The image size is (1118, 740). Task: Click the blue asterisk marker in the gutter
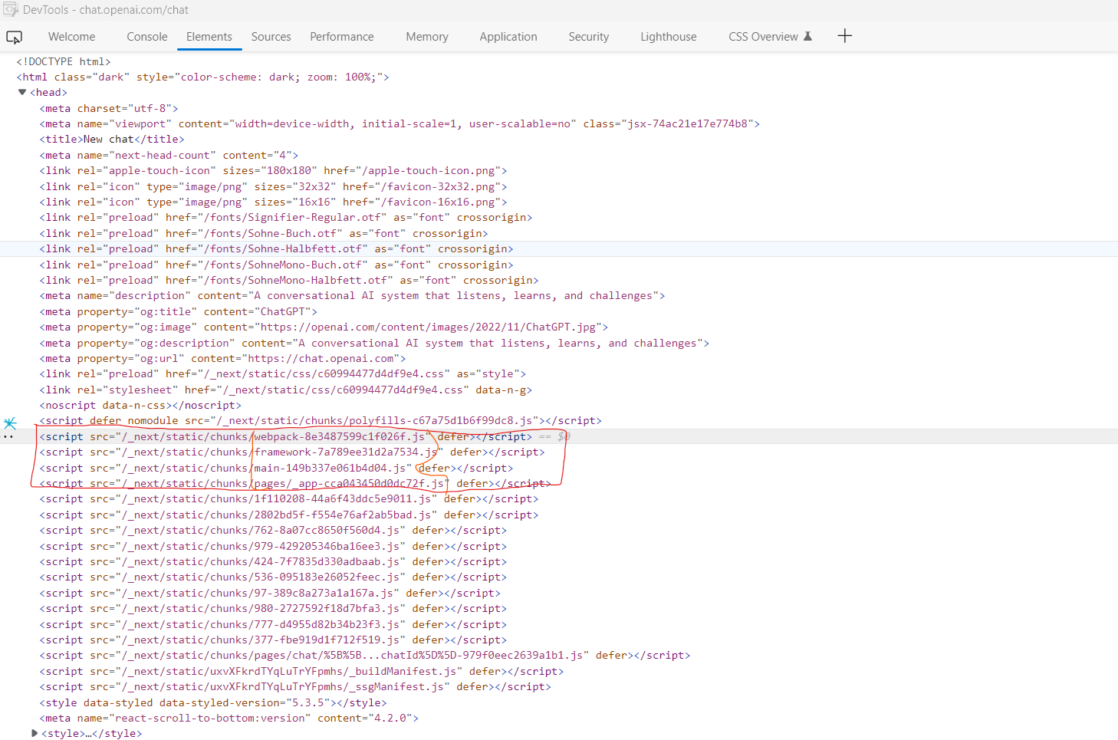pos(10,423)
